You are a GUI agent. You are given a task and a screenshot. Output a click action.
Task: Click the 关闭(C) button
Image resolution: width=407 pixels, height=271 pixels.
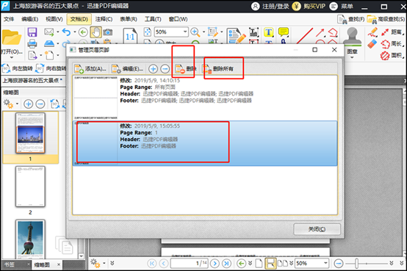coord(317,229)
